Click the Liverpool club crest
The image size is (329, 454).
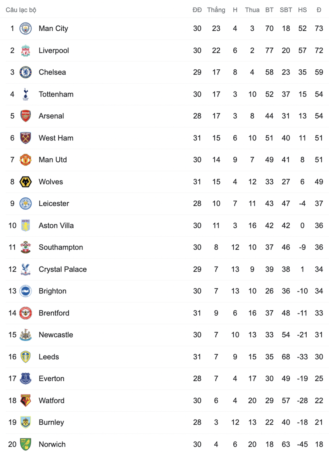click(x=25, y=50)
